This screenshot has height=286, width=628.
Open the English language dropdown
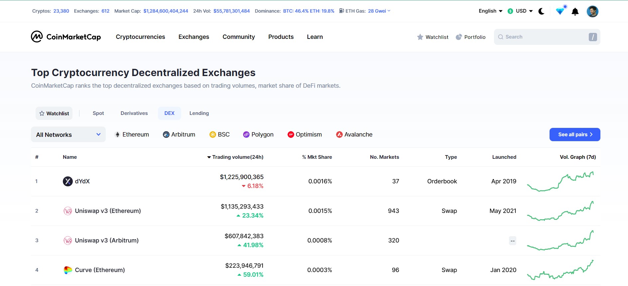point(490,11)
